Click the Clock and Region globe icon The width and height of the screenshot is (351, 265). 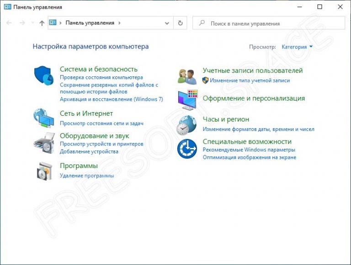(187, 125)
